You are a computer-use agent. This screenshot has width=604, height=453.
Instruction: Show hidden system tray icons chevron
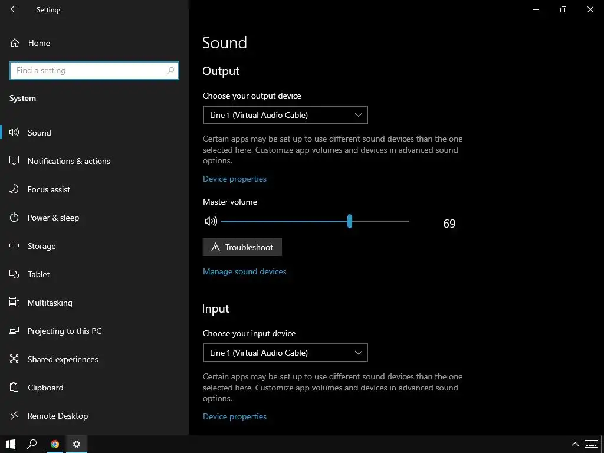pos(575,444)
